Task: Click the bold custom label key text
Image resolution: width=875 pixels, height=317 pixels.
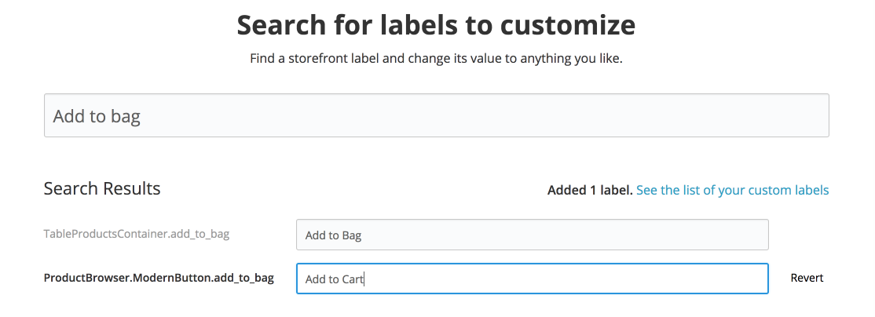Action: point(159,278)
